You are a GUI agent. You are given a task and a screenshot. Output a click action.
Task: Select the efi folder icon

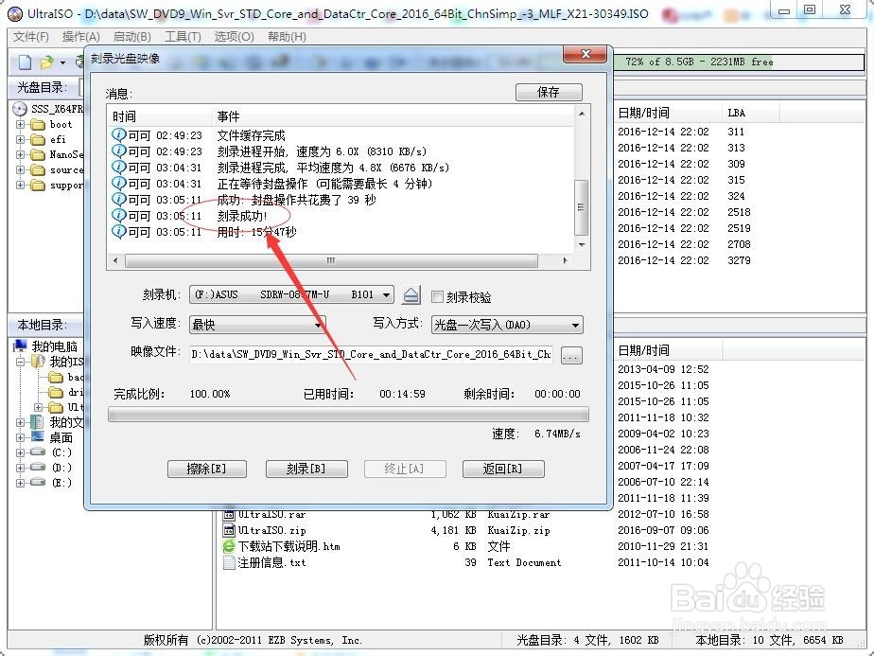coord(37,139)
